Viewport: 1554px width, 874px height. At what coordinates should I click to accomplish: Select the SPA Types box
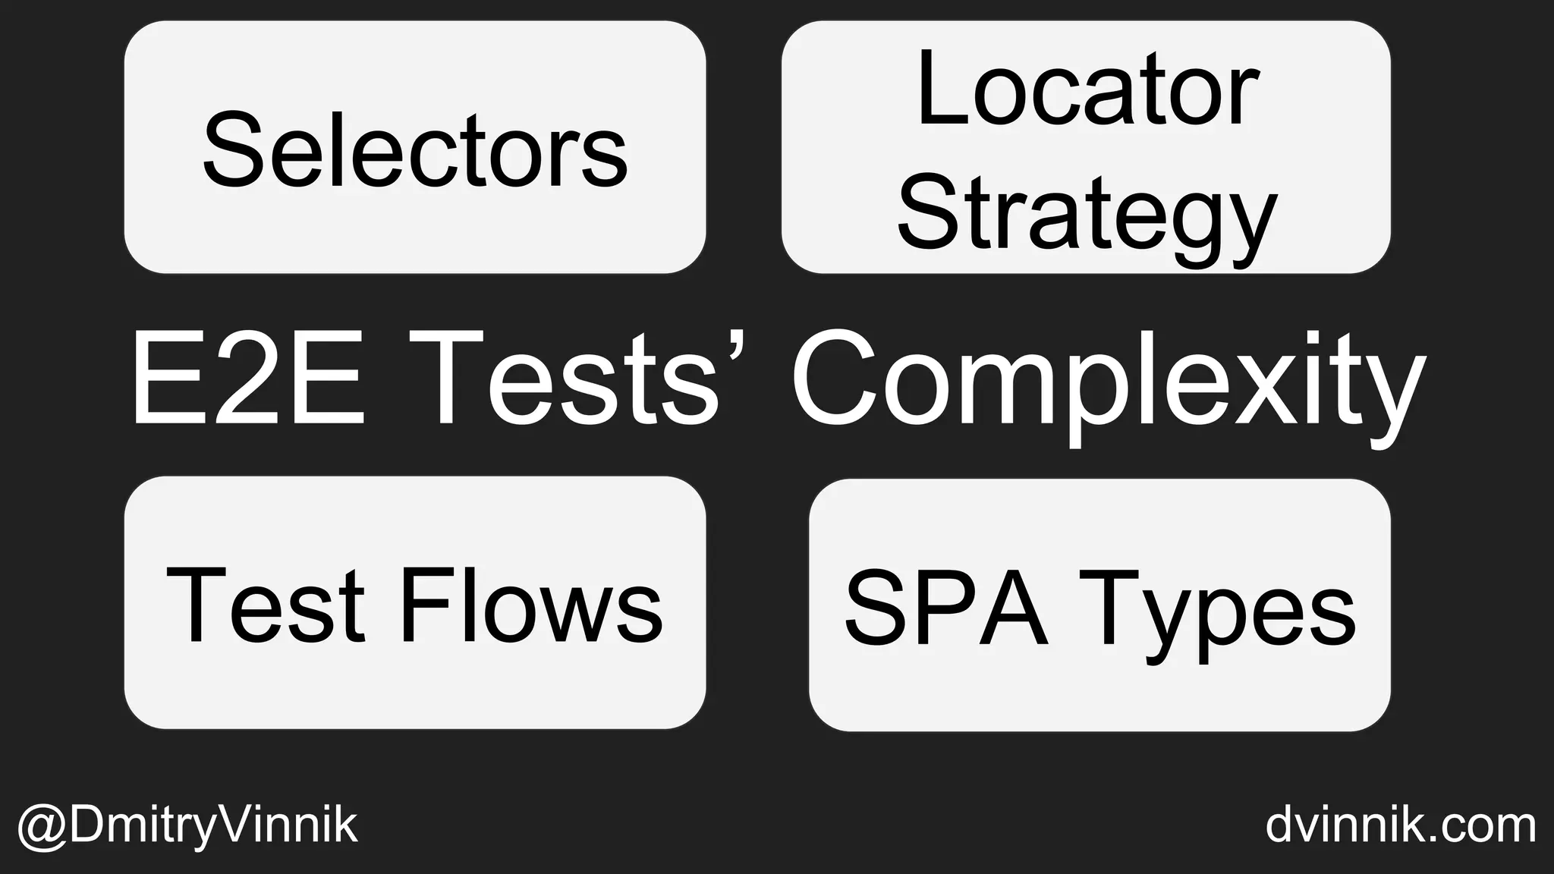1099,605
